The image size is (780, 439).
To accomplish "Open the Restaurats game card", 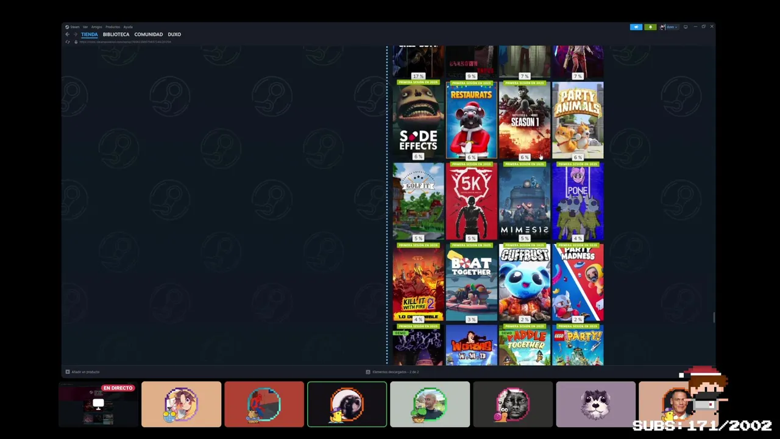I will tap(471, 120).
